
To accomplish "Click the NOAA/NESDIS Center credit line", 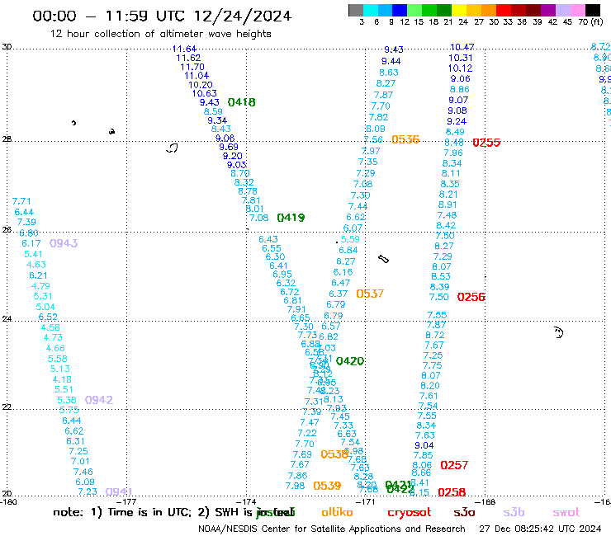I will point(332,529).
